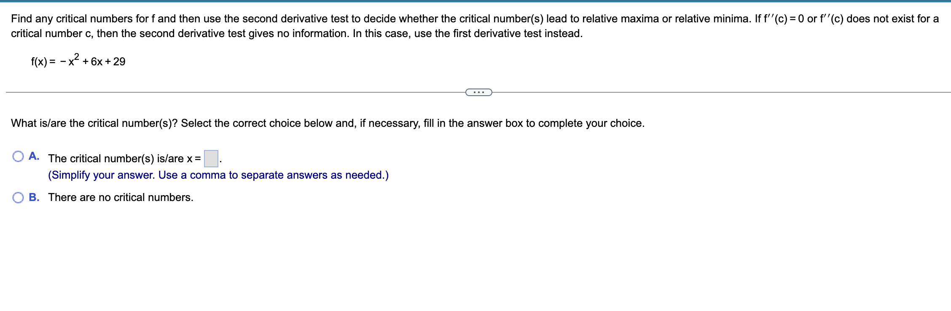This screenshot has height=311, width=951.
Task: Select radio button A for critical numbers
Action: [18, 156]
